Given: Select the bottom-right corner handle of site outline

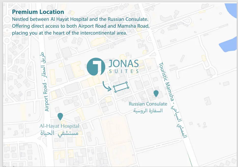Looking at the screenshot, I should pyautogui.click(x=128, y=88).
